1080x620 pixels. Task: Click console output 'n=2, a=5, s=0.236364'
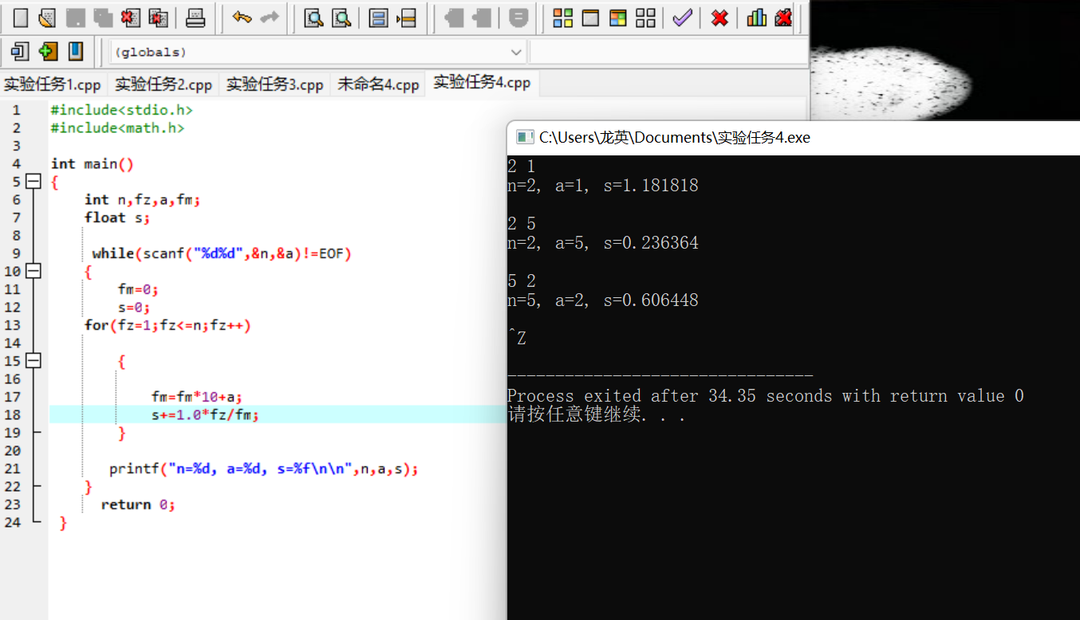603,243
